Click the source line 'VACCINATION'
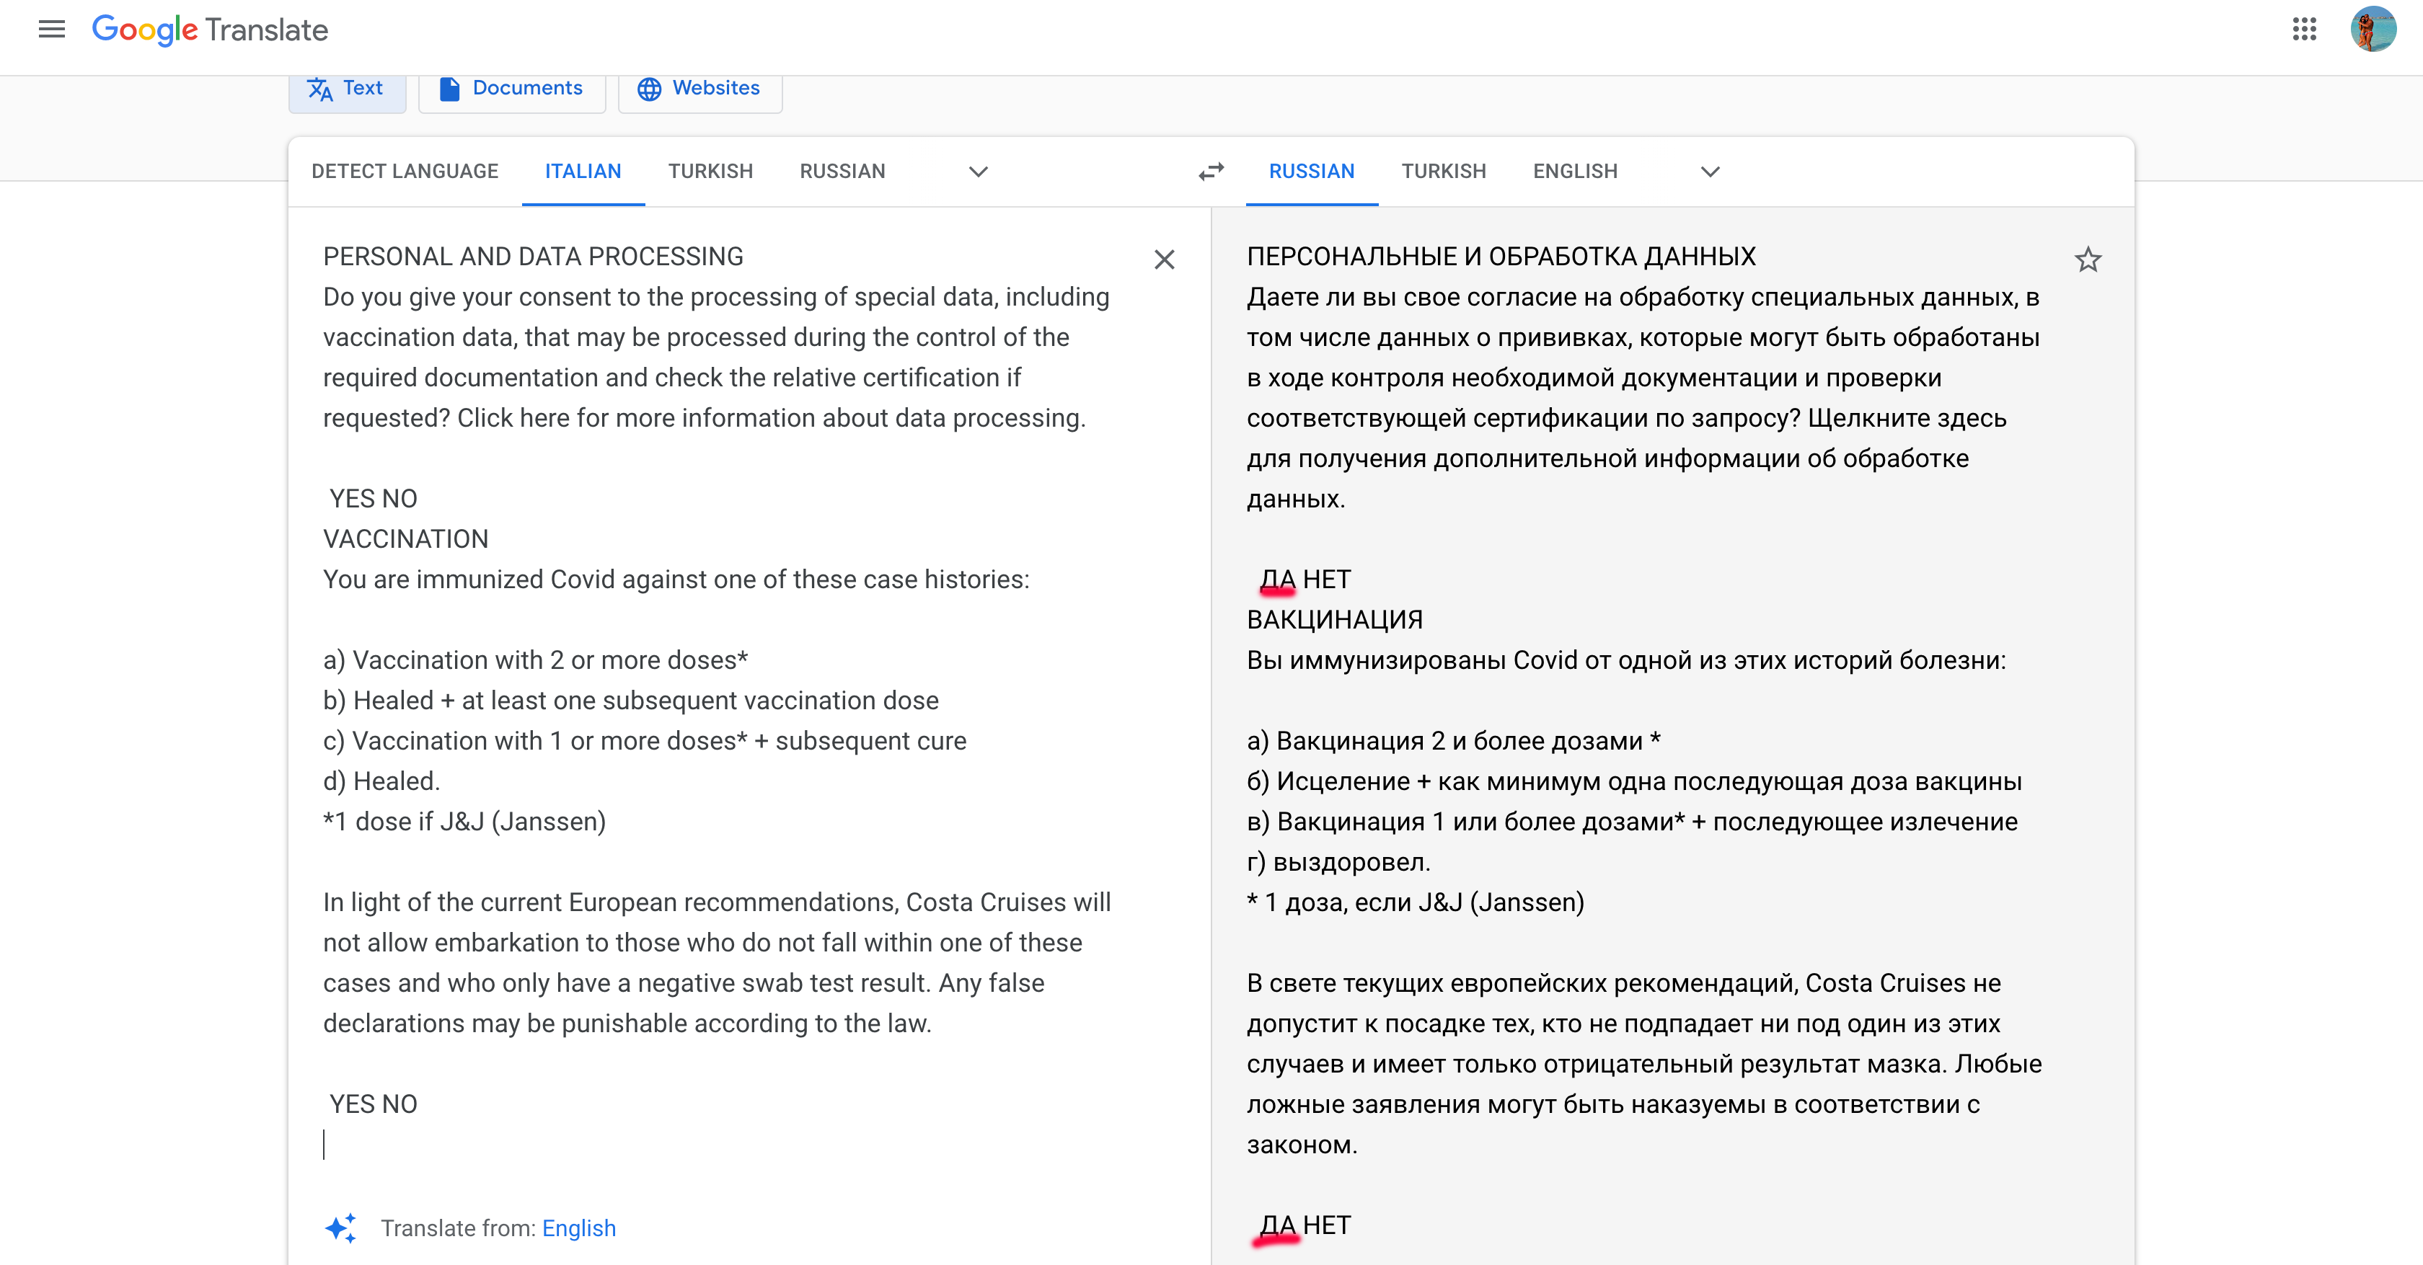The image size is (2423, 1265). pos(405,539)
